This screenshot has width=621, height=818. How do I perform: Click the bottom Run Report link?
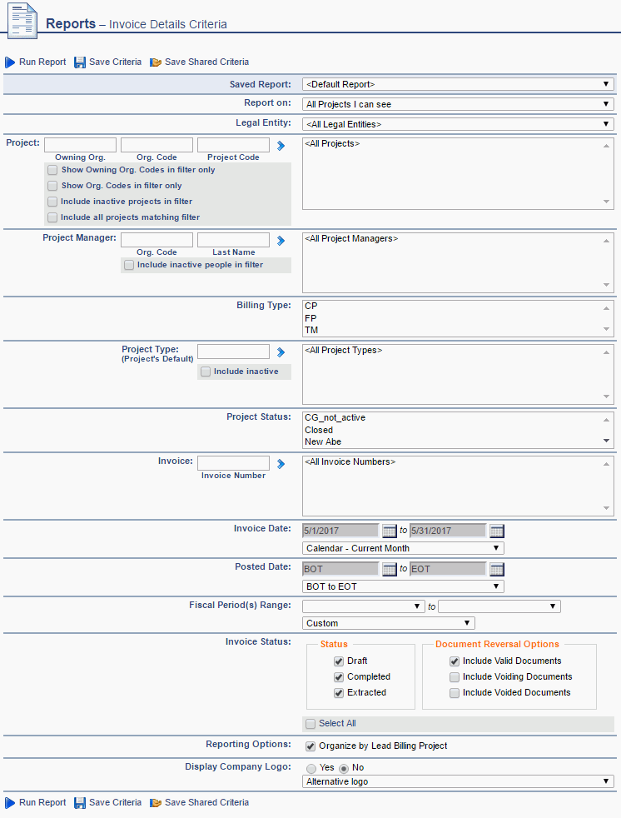coord(42,803)
